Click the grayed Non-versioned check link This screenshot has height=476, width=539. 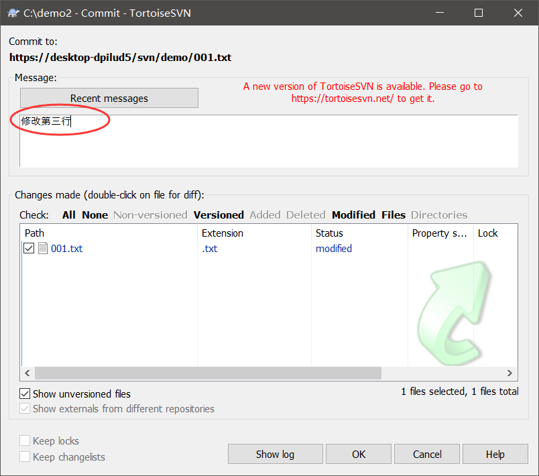tap(151, 215)
